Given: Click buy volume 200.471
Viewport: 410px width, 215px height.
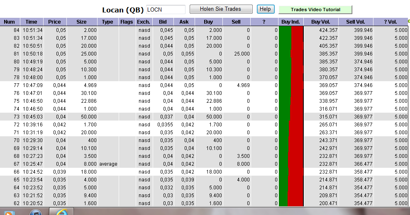Looking at the screenshot, I should pyautogui.click(x=328, y=203).
